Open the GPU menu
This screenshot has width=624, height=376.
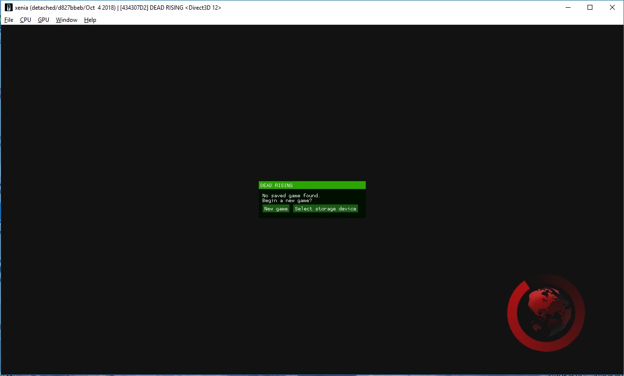coord(43,20)
